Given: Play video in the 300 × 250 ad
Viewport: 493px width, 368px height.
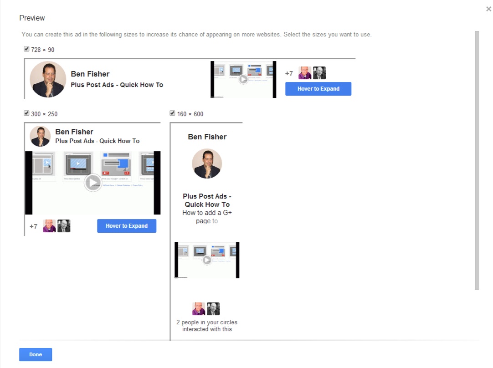Looking at the screenshot, I should click(93, 183).
